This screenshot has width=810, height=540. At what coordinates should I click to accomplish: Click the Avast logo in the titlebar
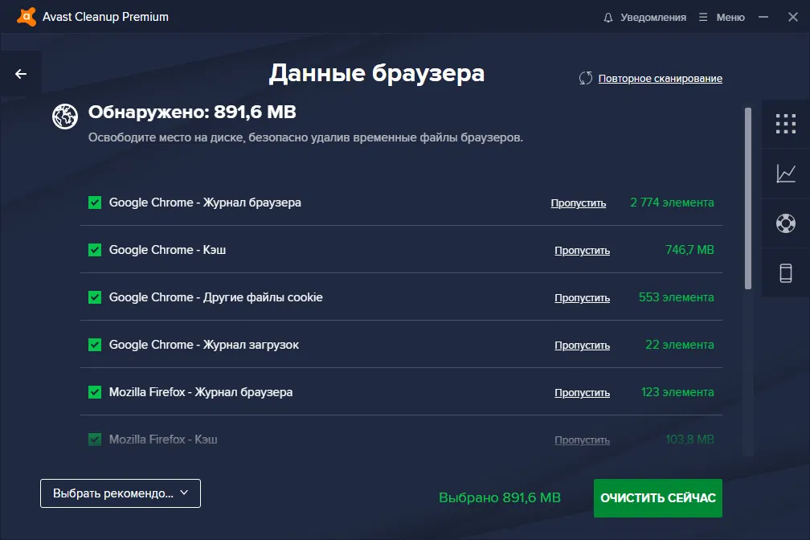[x=25, y=16]
